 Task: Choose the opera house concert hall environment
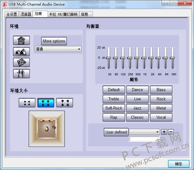(x=21, y=52)
